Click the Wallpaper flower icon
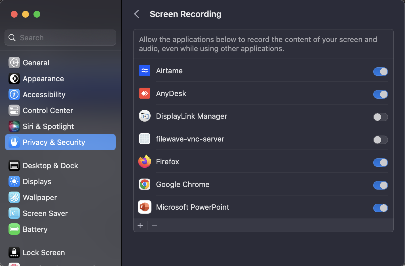 (14, 197)
